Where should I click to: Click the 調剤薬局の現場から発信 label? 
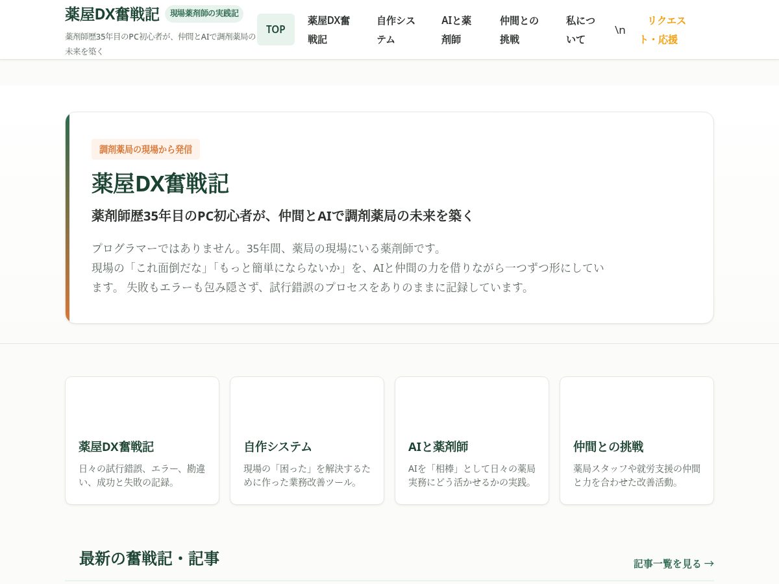(145, 149)
